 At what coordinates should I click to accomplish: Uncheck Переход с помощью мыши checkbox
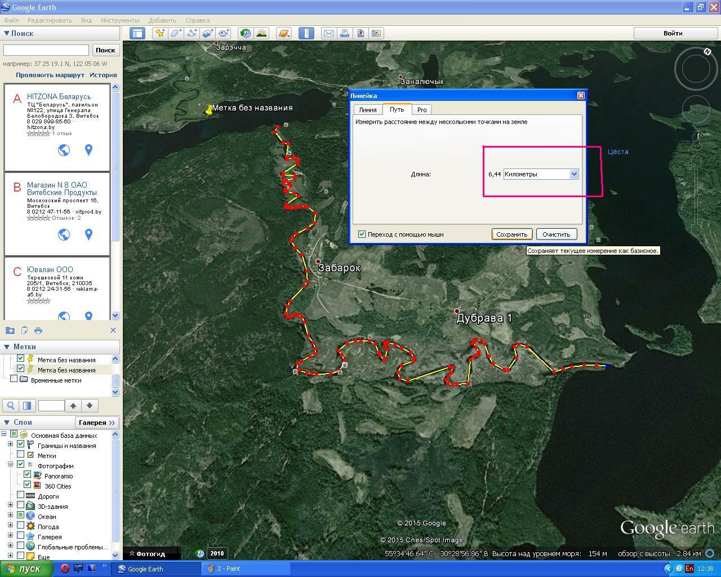362,234
